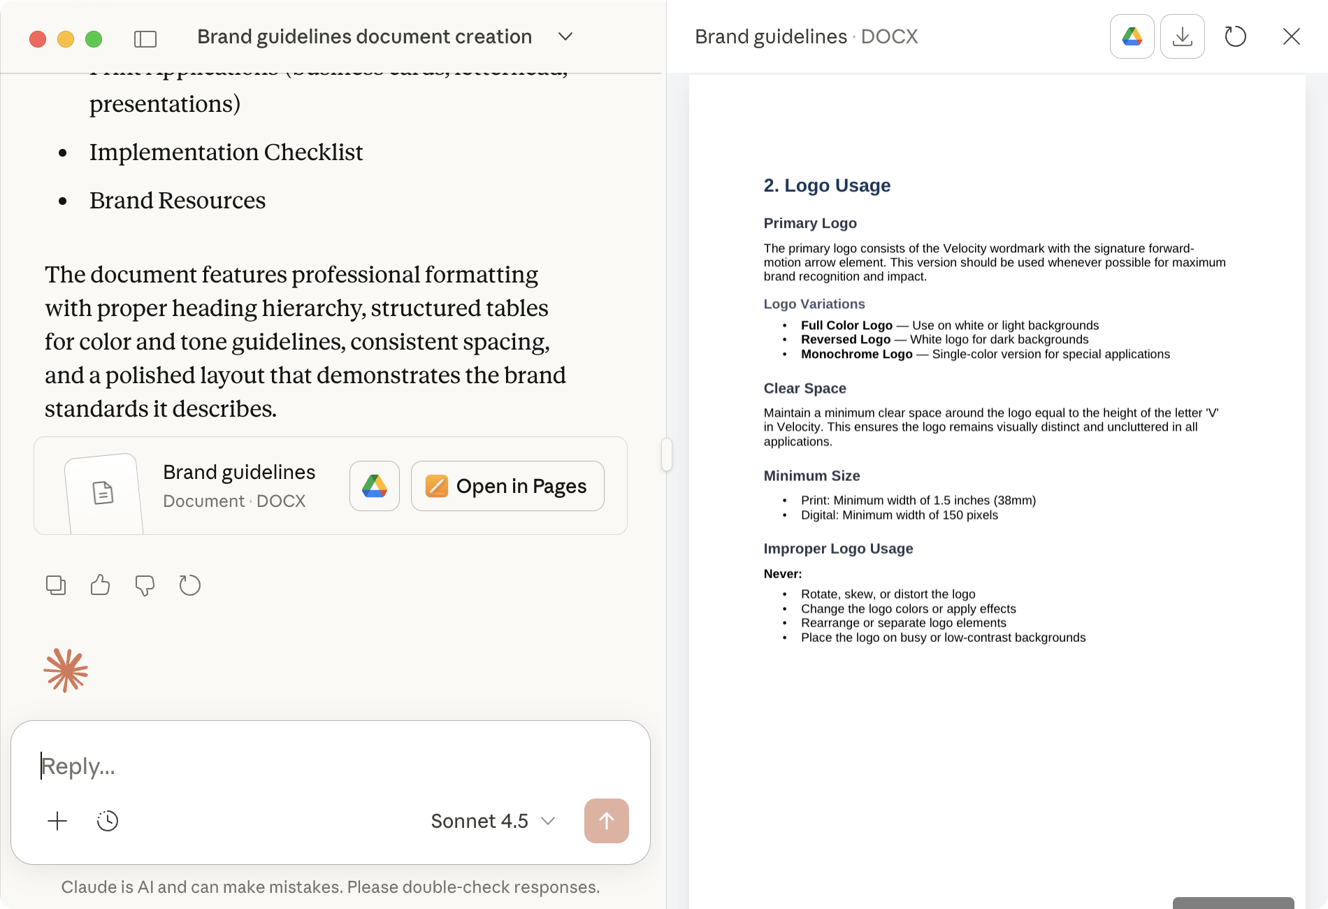Retry Claude's response
This screenshot has width=1328, height=909.
click(x=189, y=585)
